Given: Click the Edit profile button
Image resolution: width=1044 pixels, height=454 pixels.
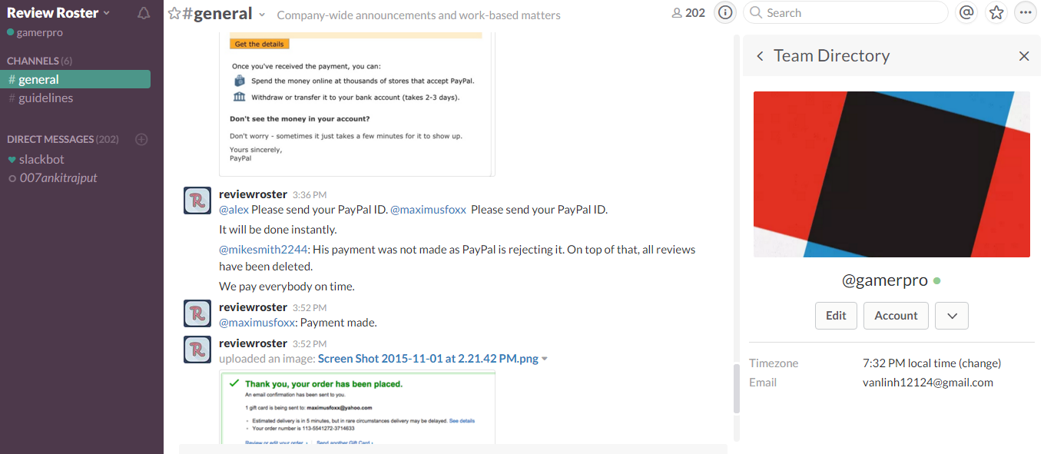Looking at the screenshot, I should point(836,316).
